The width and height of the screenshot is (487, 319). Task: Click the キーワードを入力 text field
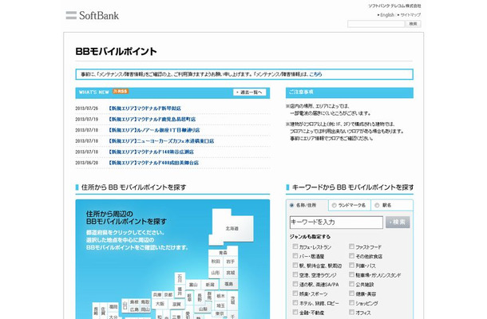tap(336, 223)
